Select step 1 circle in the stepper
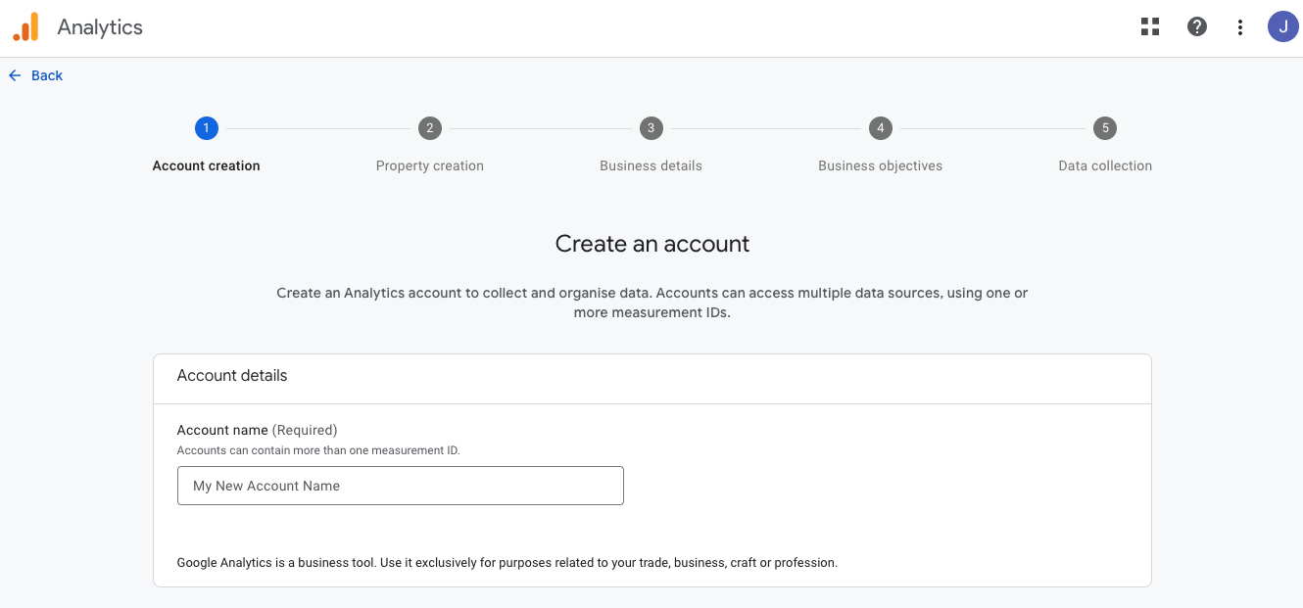The image size is (1303, 608). coord(206,128)
